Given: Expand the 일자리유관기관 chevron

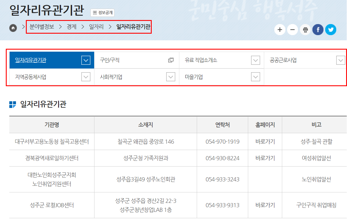Looking at the screenshot, I should pos(86,60).
